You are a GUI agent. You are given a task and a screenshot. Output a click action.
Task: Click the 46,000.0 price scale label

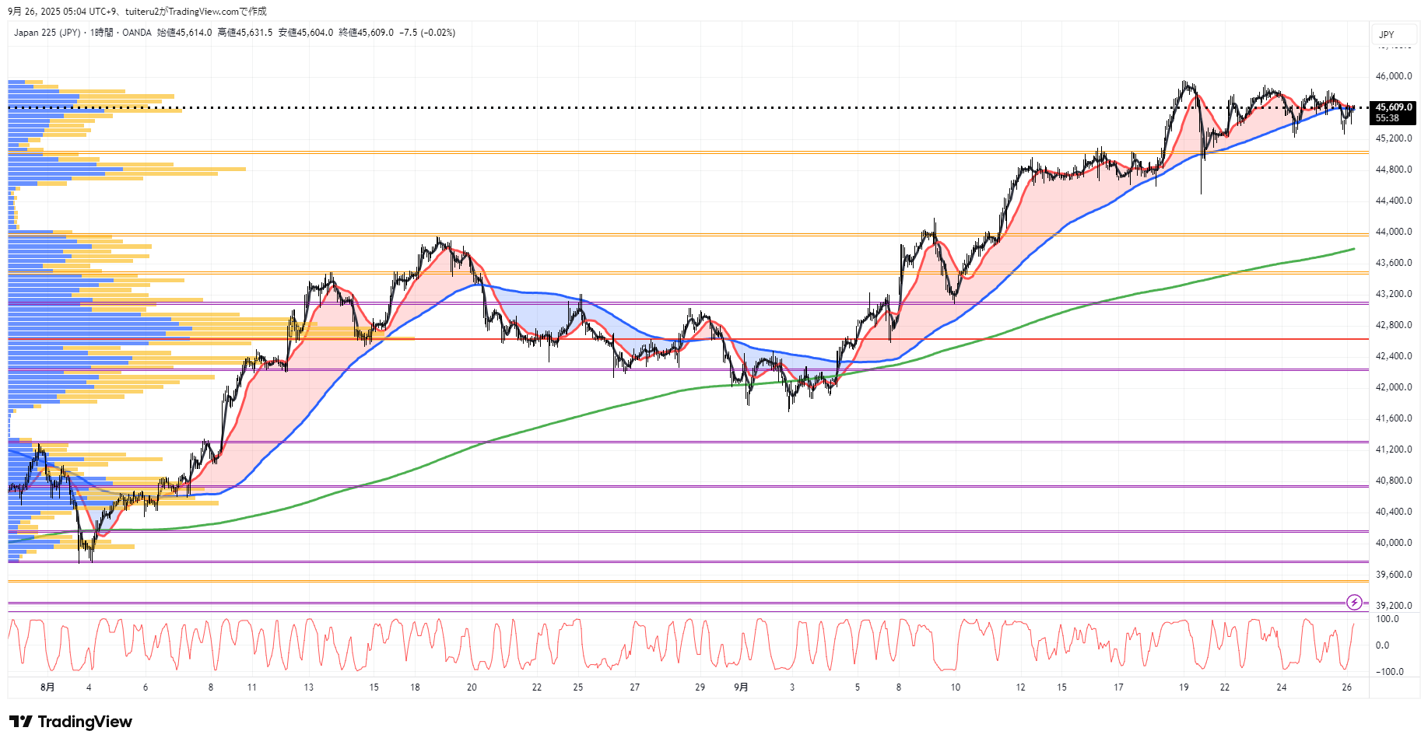[x=1393, y=76]
